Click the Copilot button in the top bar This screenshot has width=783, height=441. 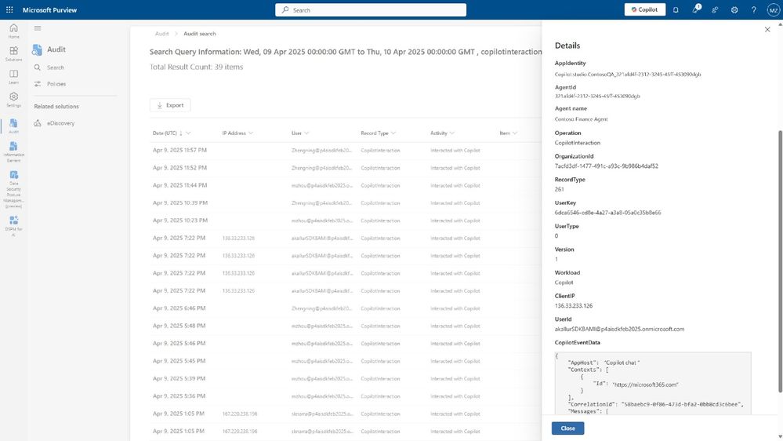(x=645, y=9)
